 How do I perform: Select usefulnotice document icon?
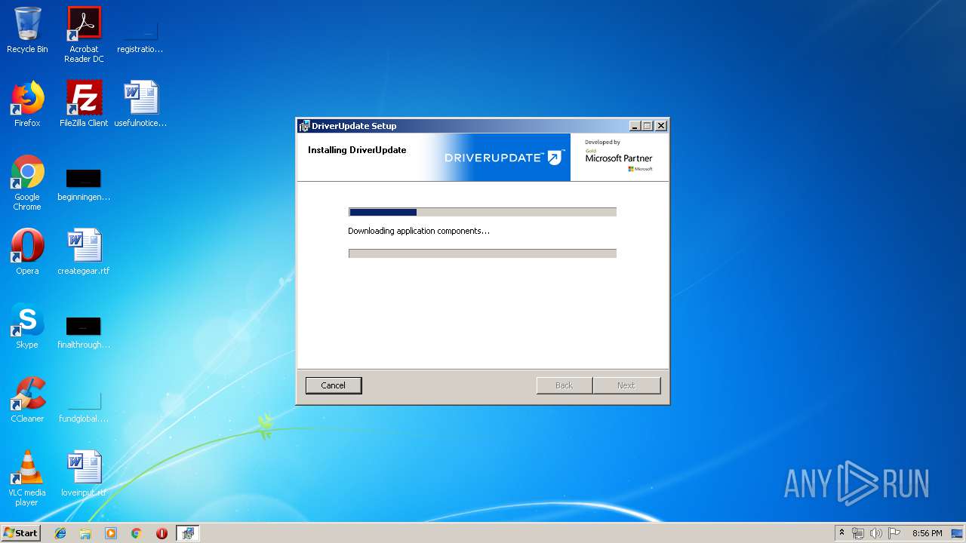click(140, 104)
